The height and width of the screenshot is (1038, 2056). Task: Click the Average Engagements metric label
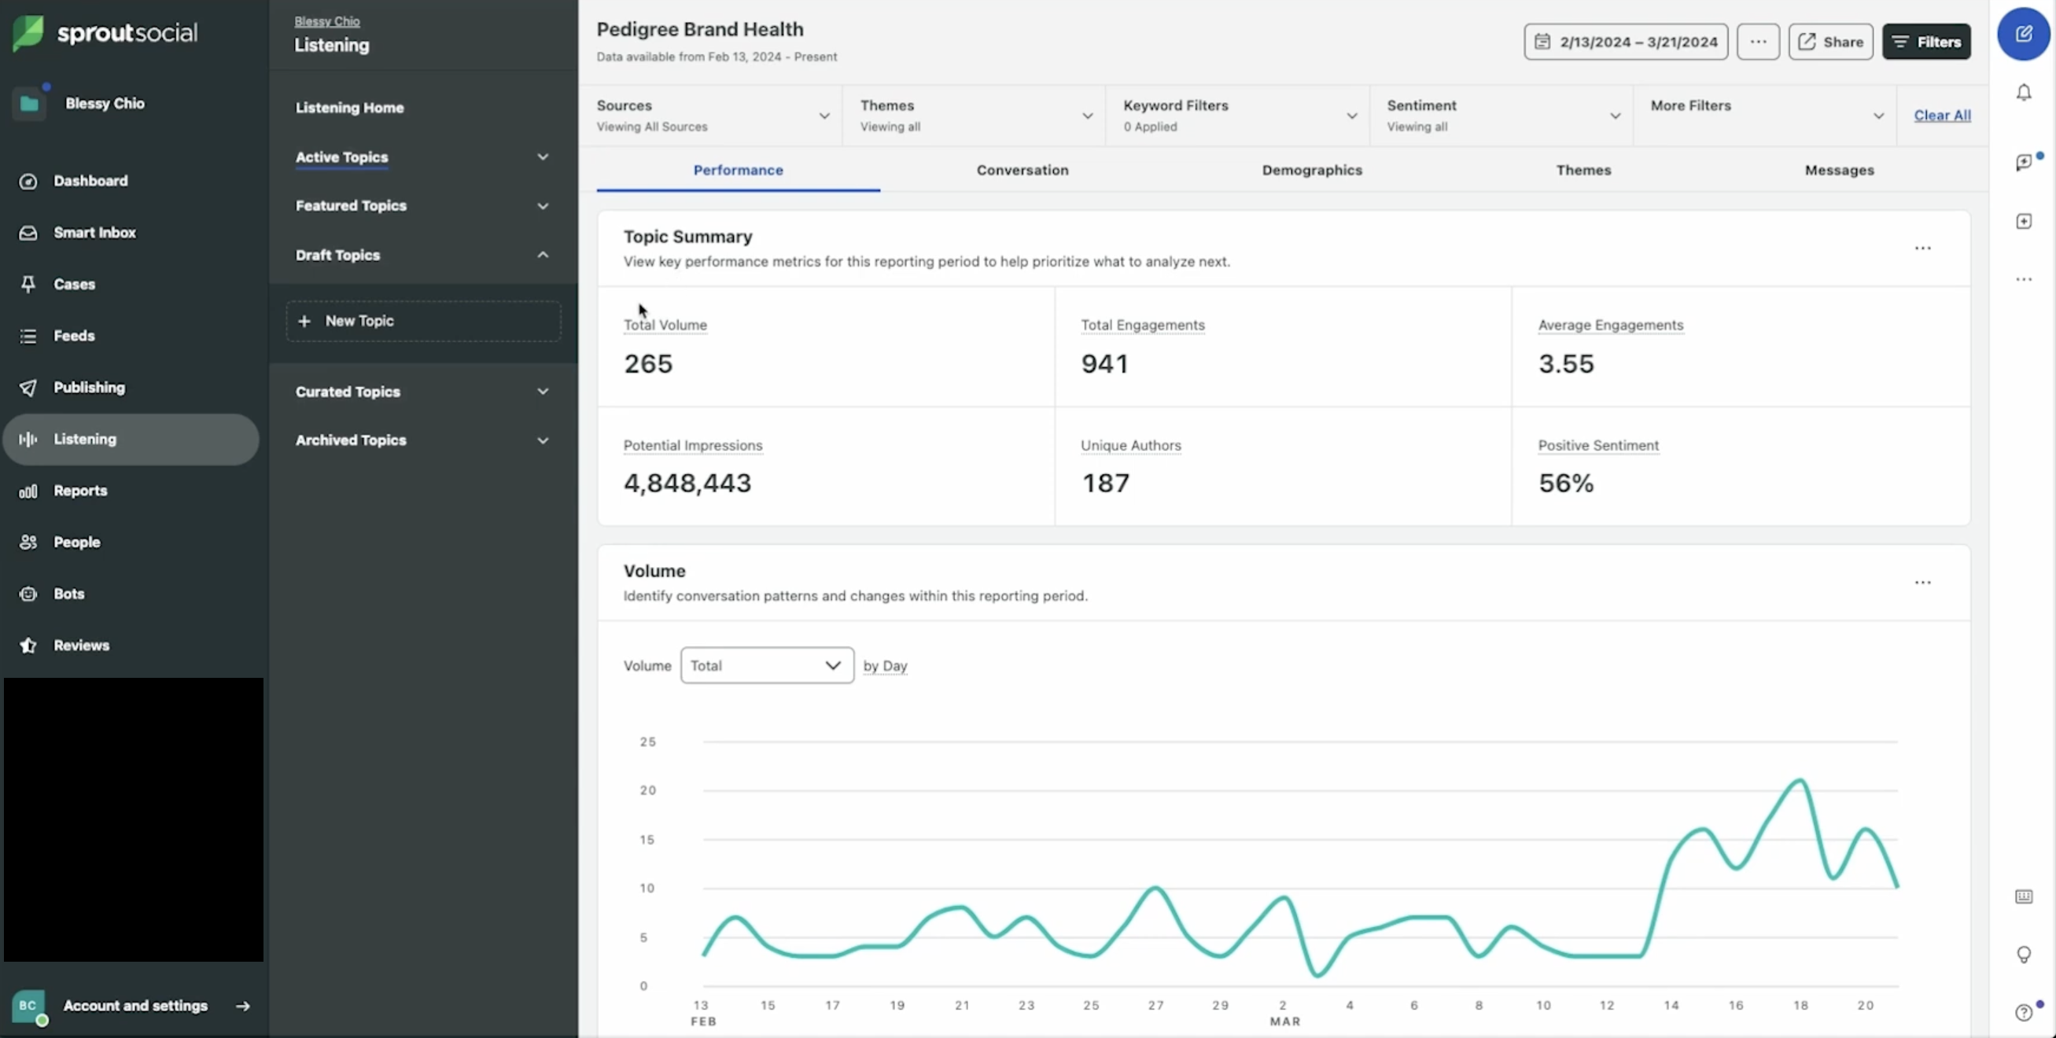coord(1611,325)
